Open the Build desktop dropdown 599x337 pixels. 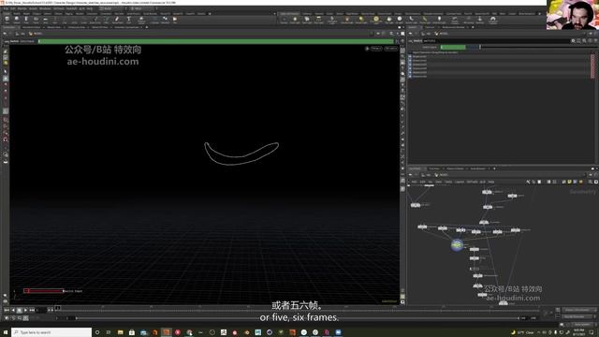(111, 8)
